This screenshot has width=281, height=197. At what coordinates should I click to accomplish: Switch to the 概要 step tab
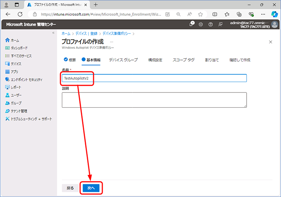(x=70, y=60)
